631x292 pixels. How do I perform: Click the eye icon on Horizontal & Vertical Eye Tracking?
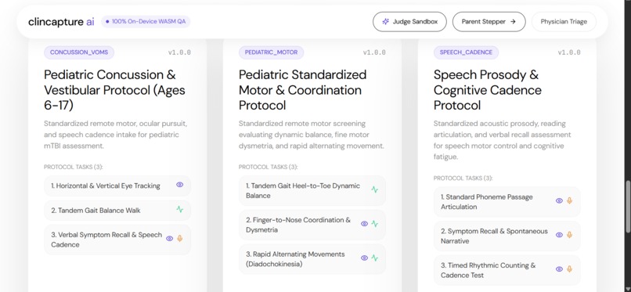coord(179,185)
